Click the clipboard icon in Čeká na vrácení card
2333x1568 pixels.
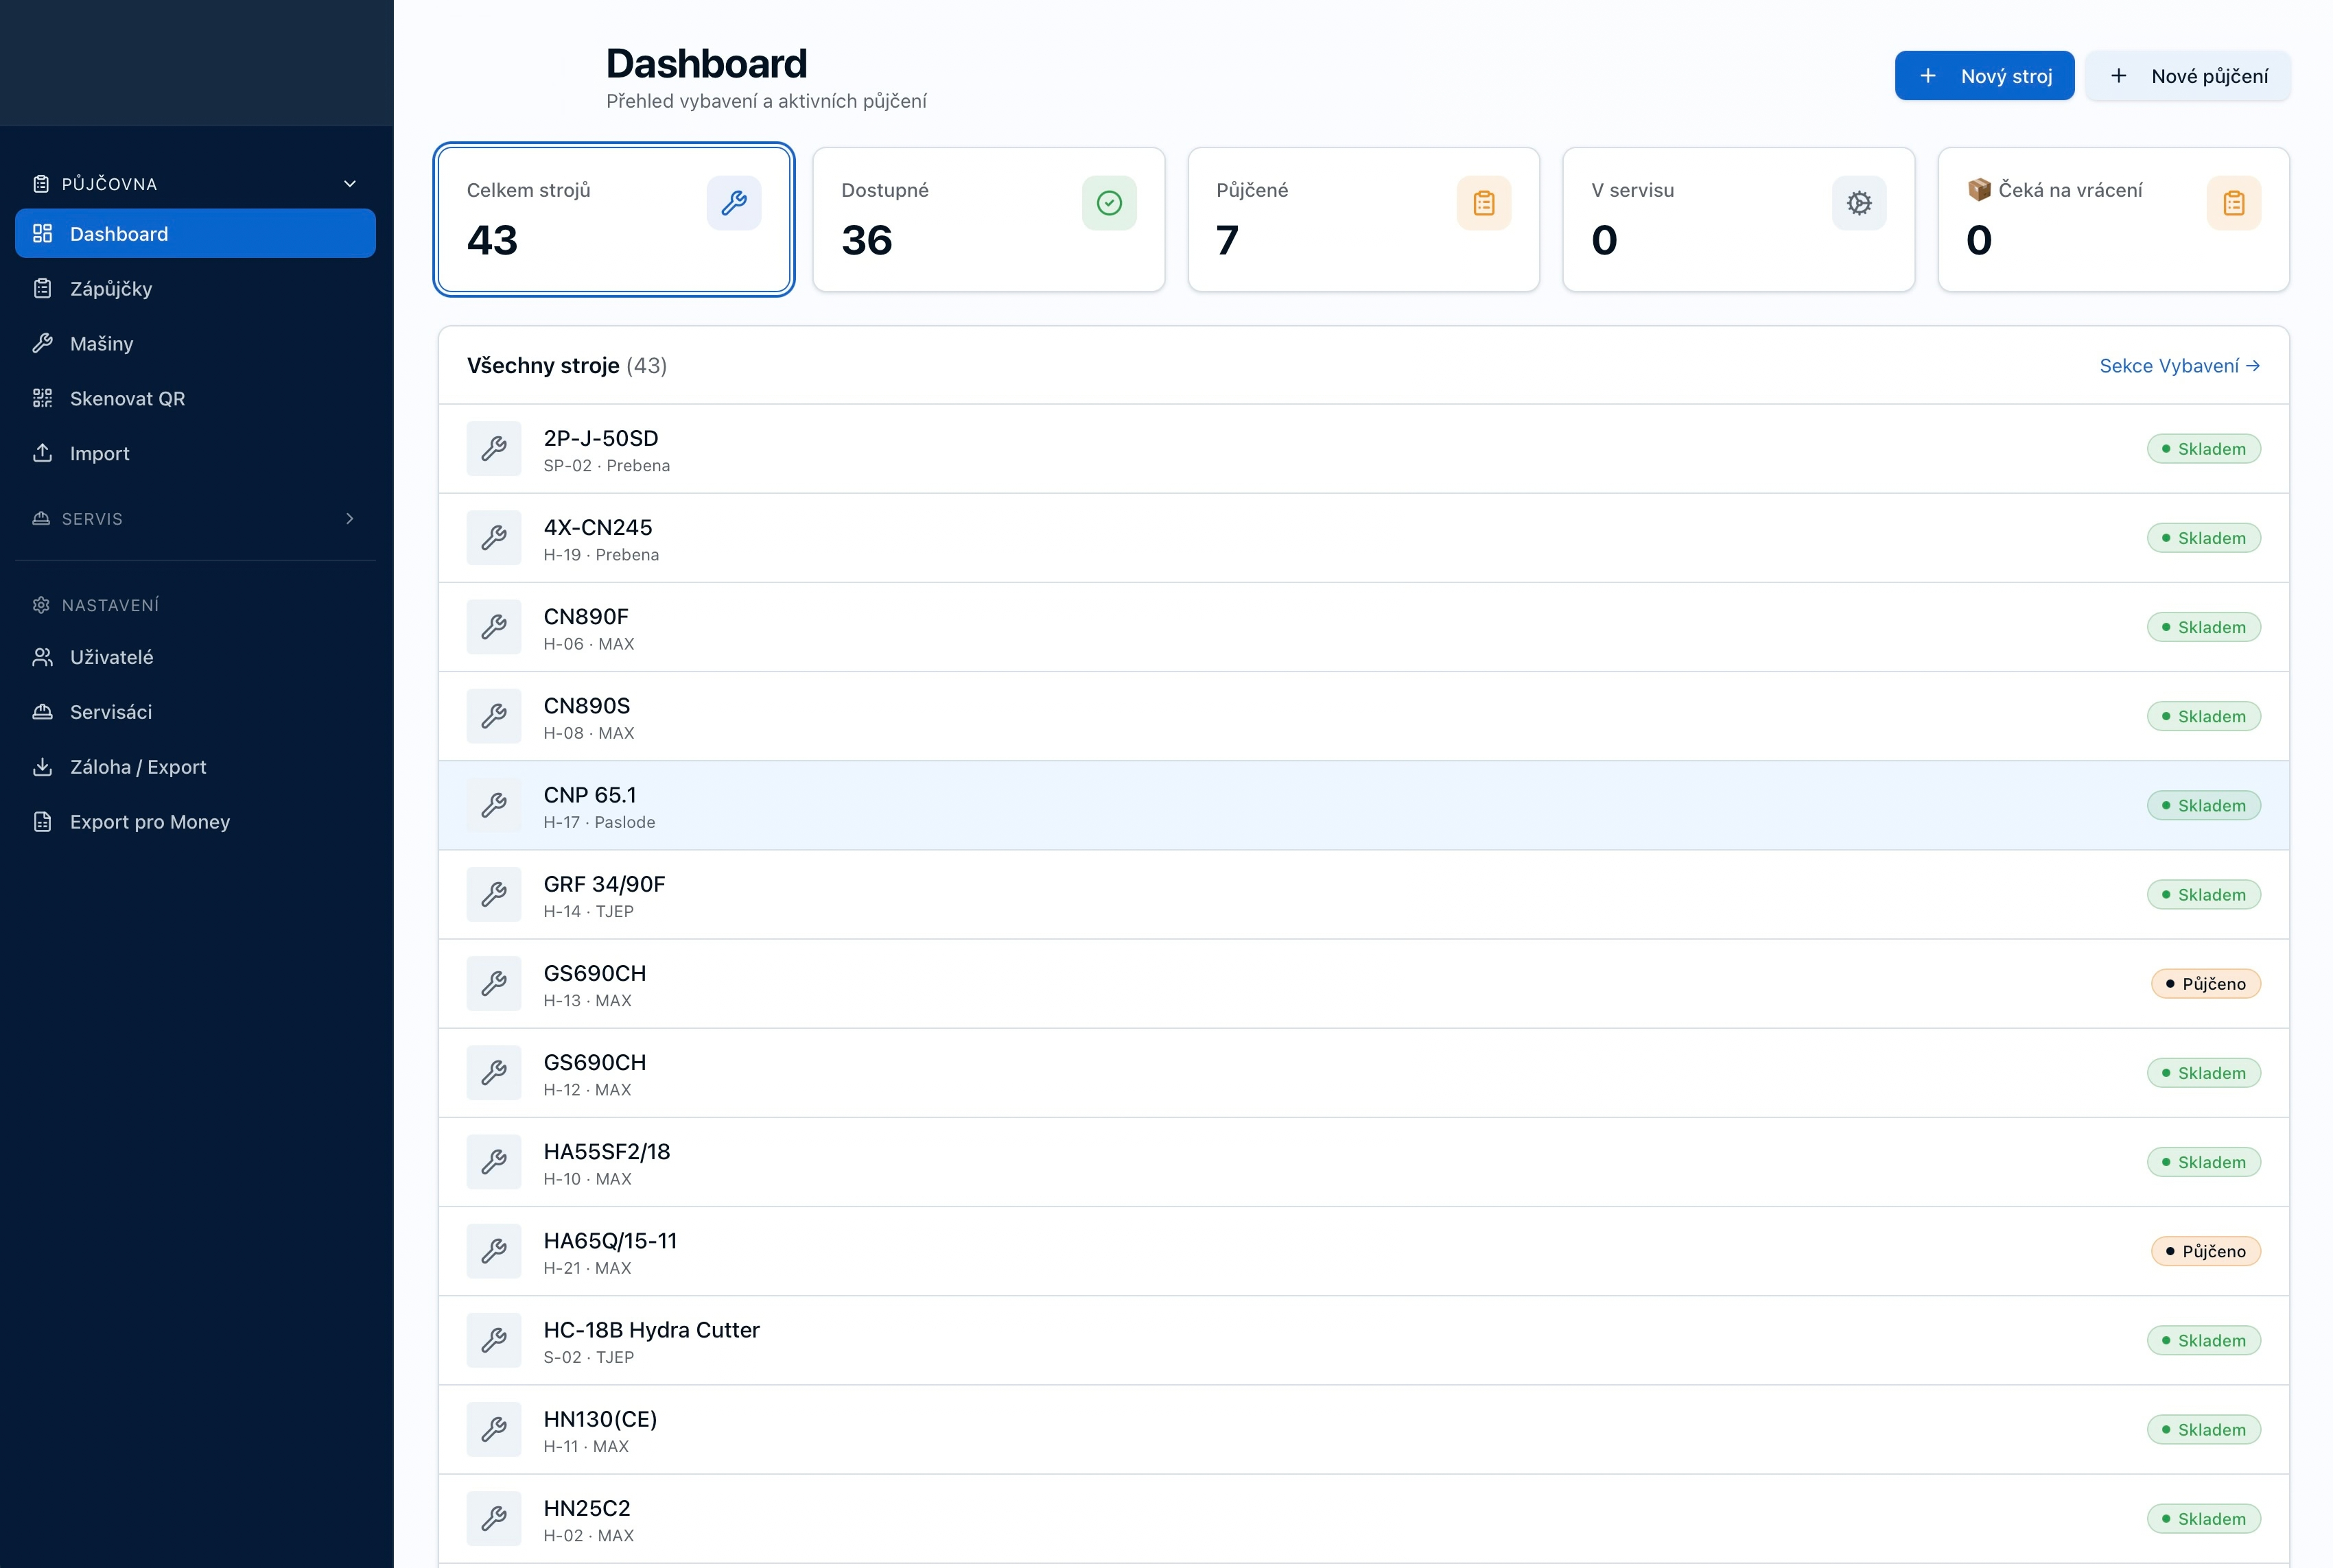pos(2233,203)
